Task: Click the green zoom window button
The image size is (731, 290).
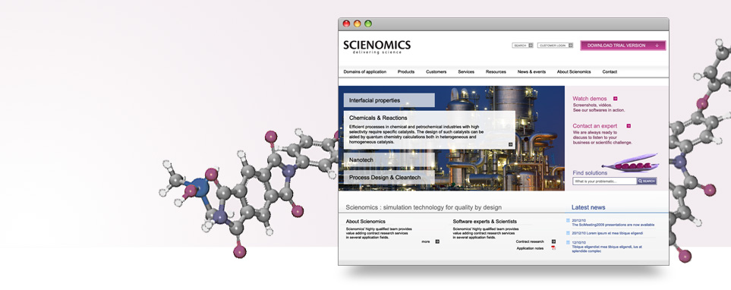Action: coord(368,24)
